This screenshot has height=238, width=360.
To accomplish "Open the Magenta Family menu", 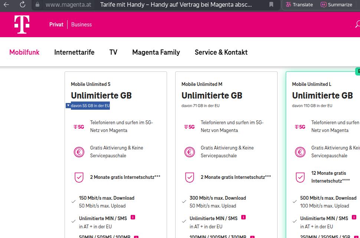I will [156, 52].
